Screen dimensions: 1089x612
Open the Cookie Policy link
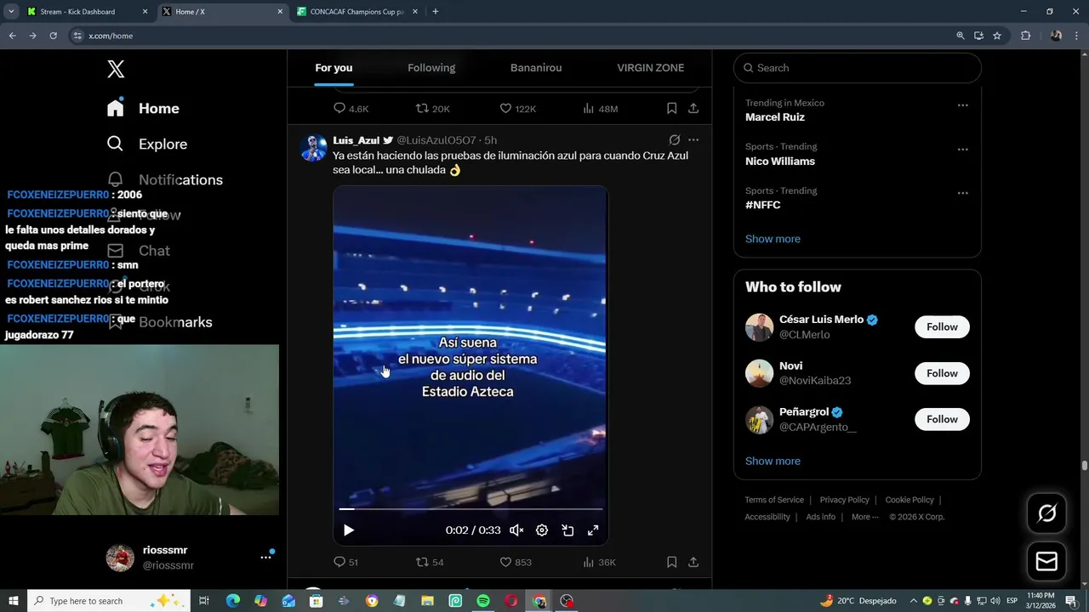(x=909, y=500)
